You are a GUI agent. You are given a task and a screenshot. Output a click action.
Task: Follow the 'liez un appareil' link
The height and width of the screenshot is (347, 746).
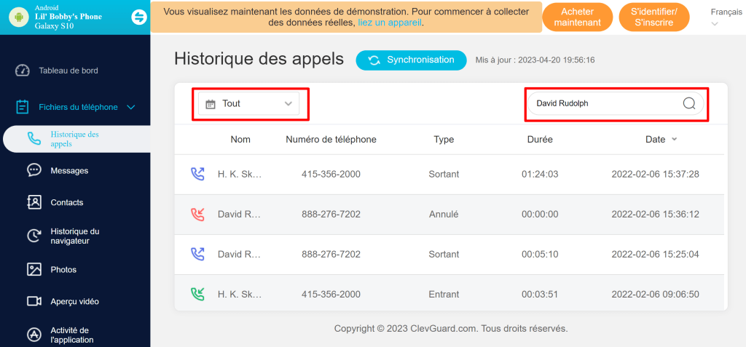click(x=390, y=23)
